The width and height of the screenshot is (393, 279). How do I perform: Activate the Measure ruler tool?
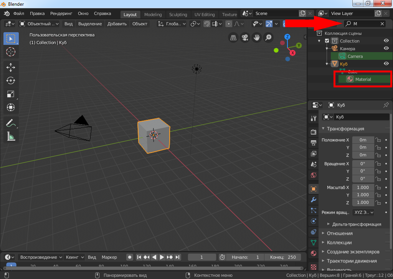coord(11,136)
